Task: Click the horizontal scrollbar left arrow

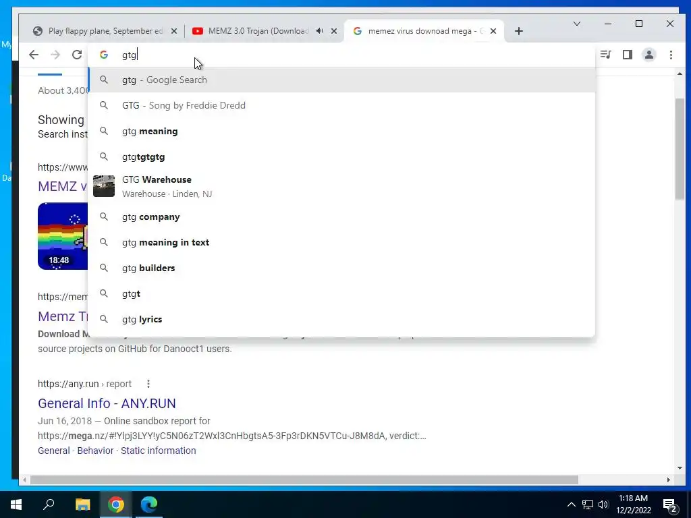Action: (24, 480)
